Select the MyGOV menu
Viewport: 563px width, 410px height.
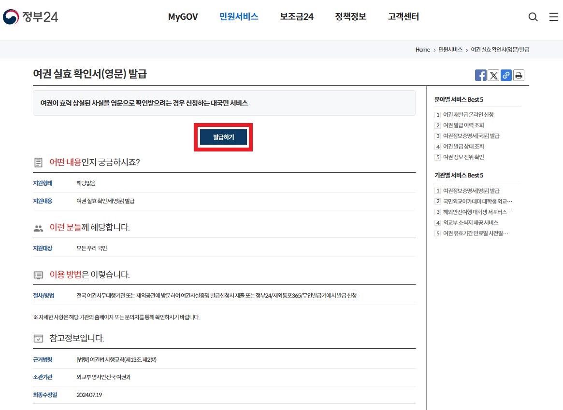click(183, 16)
